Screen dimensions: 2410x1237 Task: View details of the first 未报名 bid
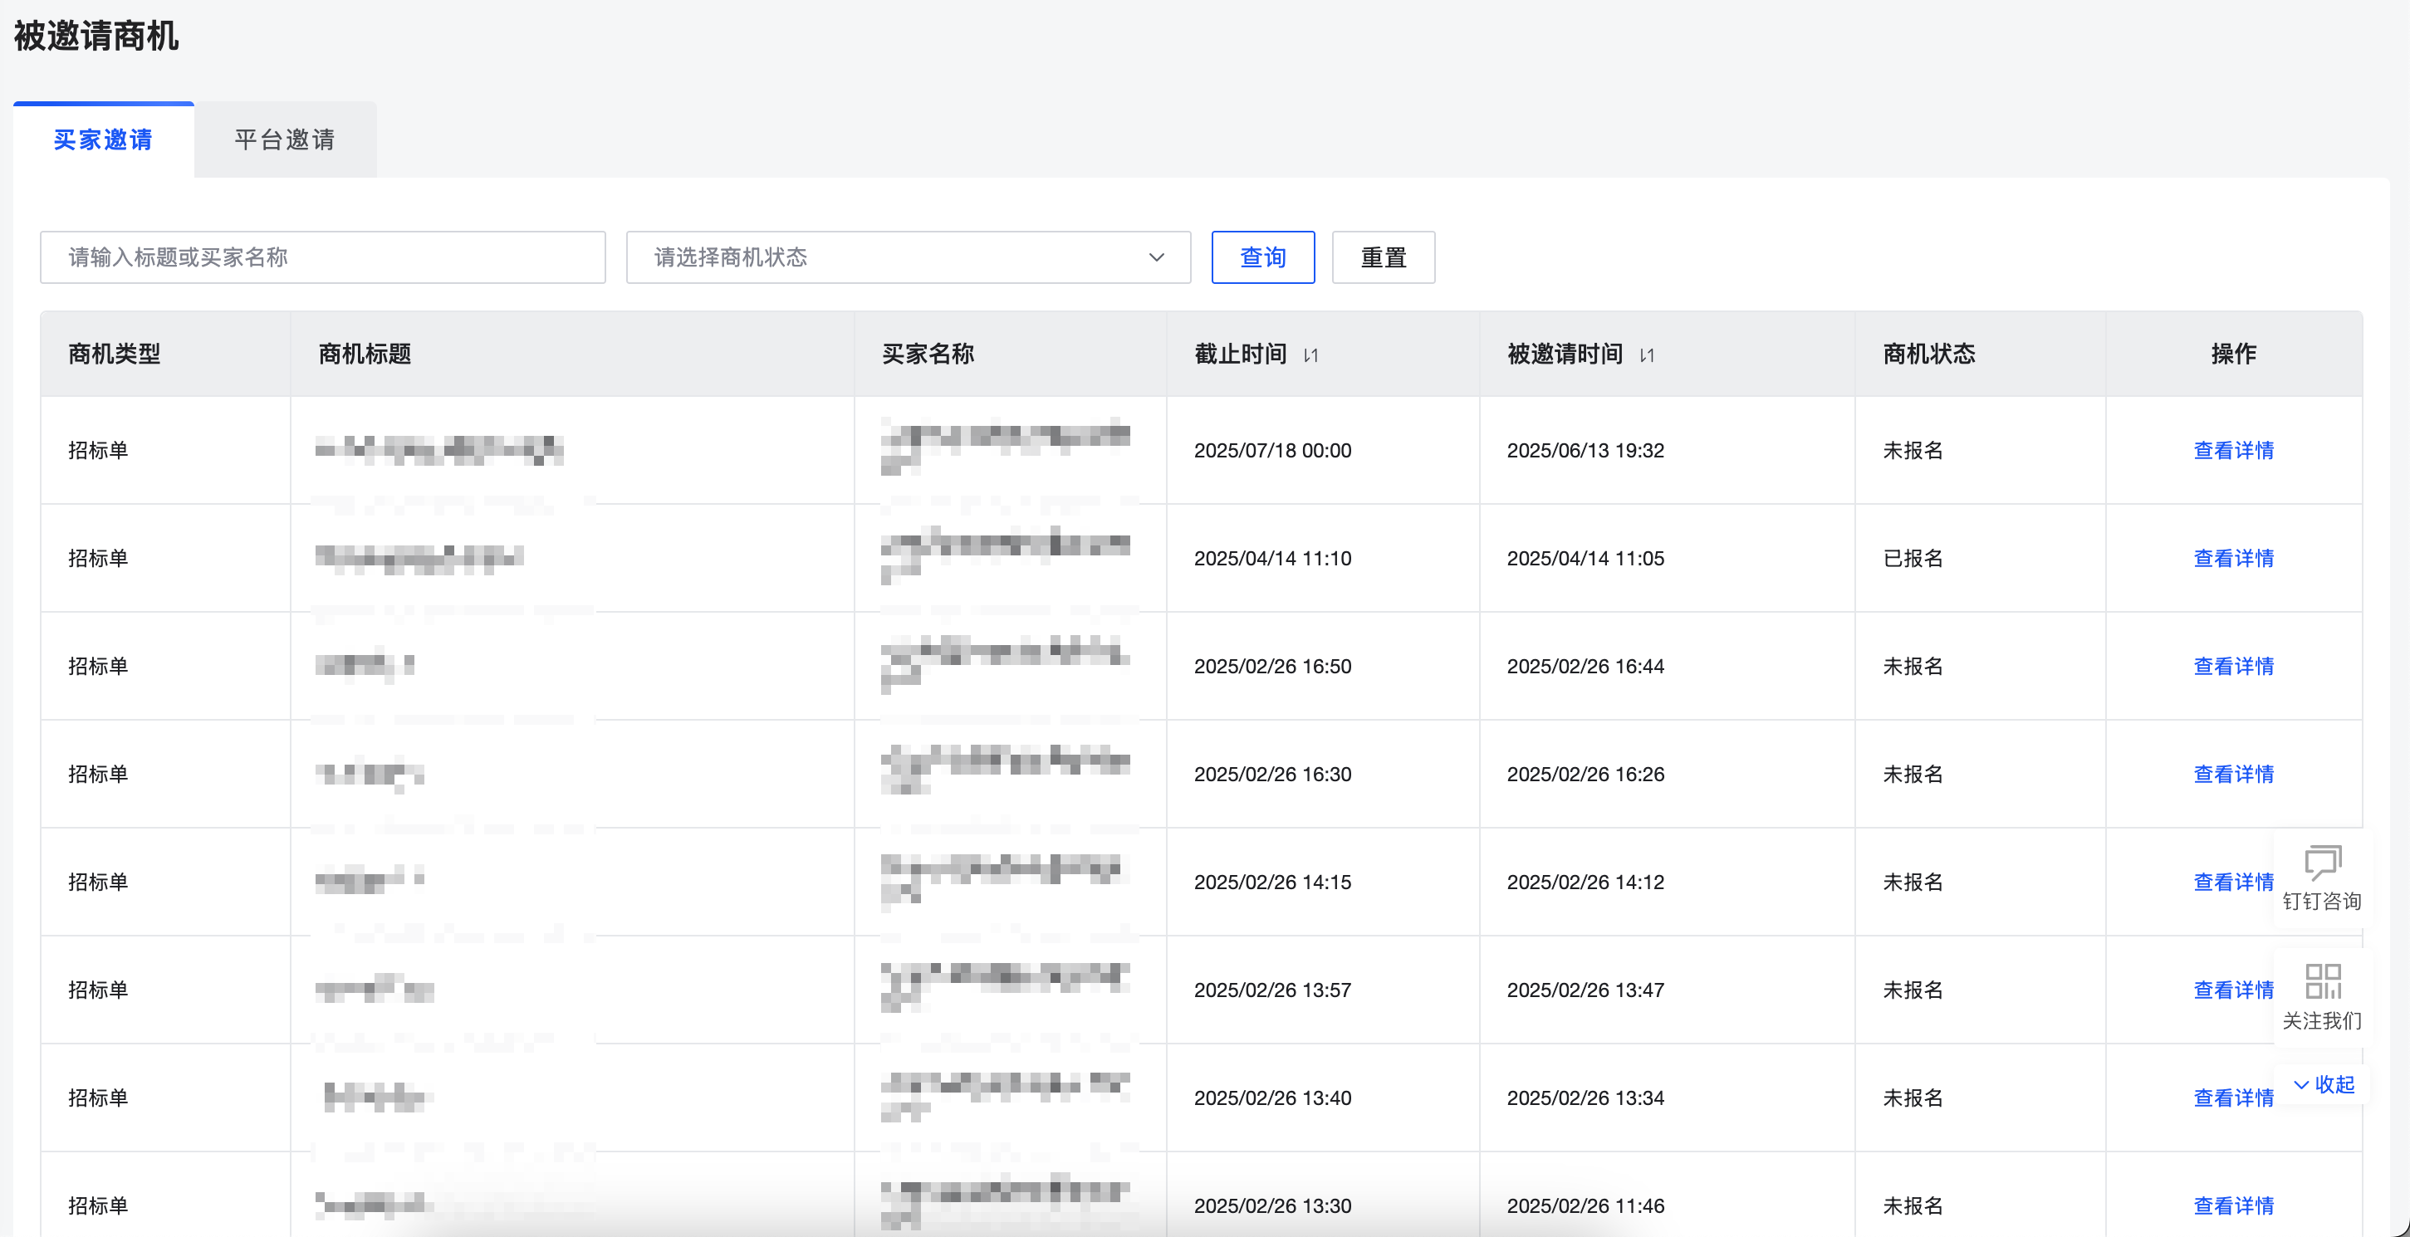2234,450
